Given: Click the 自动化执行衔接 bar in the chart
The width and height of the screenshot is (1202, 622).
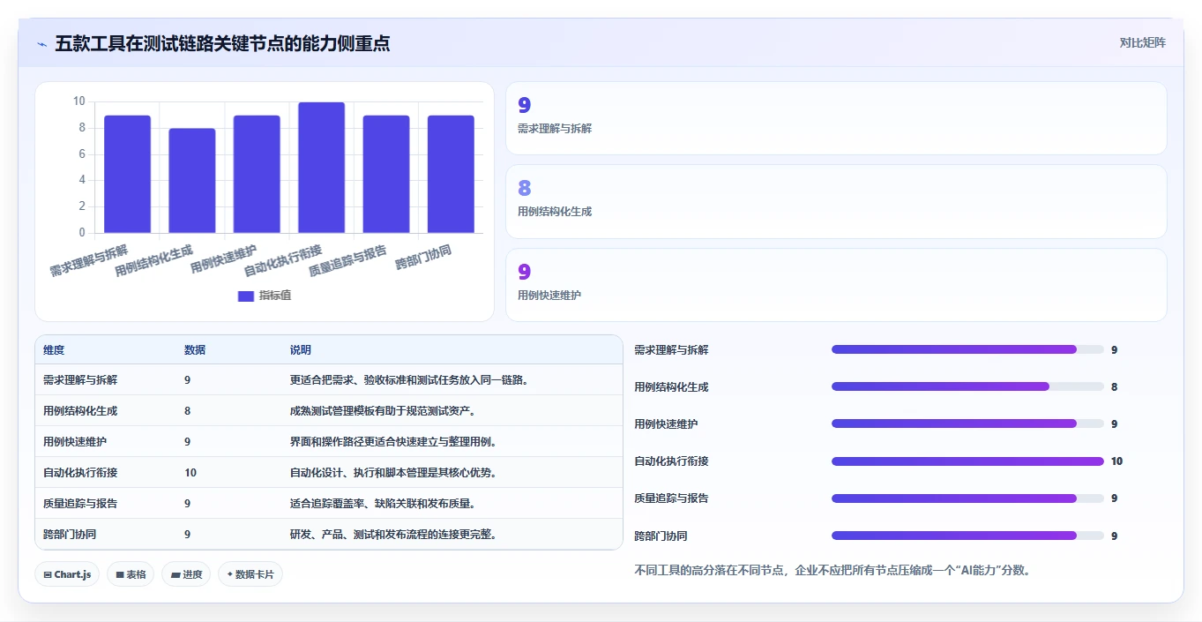Looking at the screenshot, I should point(322,168).
